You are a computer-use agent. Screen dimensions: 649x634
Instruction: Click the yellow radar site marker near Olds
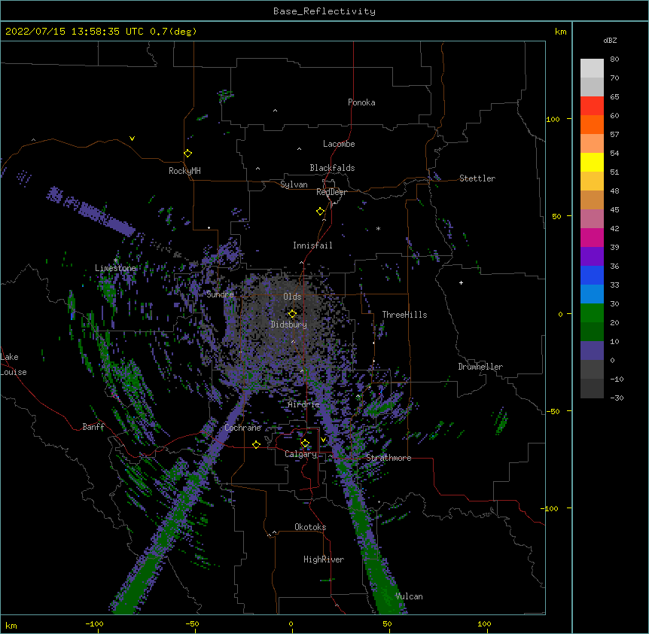pyautogui.click(x=292, y=314)
